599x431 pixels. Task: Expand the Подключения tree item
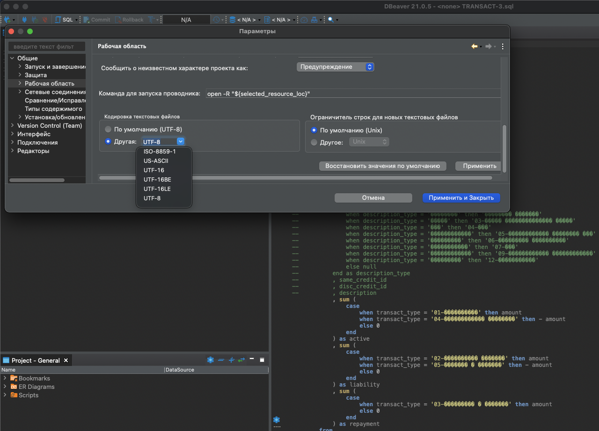12,142
